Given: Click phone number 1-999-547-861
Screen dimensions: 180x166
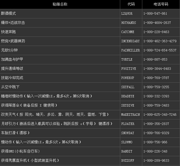Looking at the screenshot, I should pos(155,13).
